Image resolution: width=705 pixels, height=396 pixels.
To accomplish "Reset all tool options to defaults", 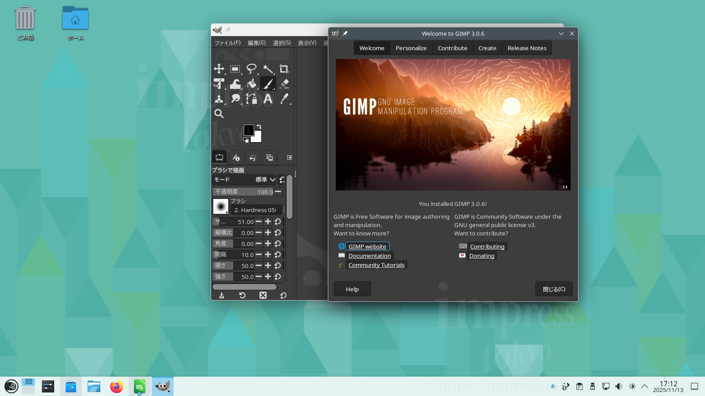I will click(283, 295).
